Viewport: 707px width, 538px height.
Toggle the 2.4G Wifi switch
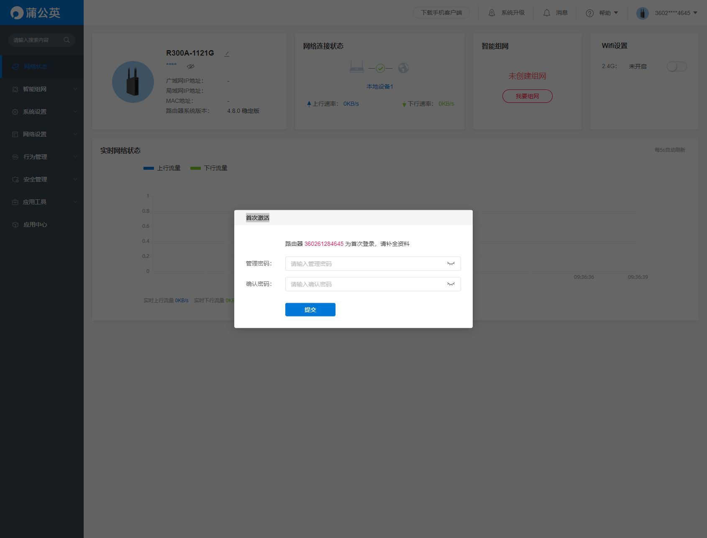(x=676, y=66)
